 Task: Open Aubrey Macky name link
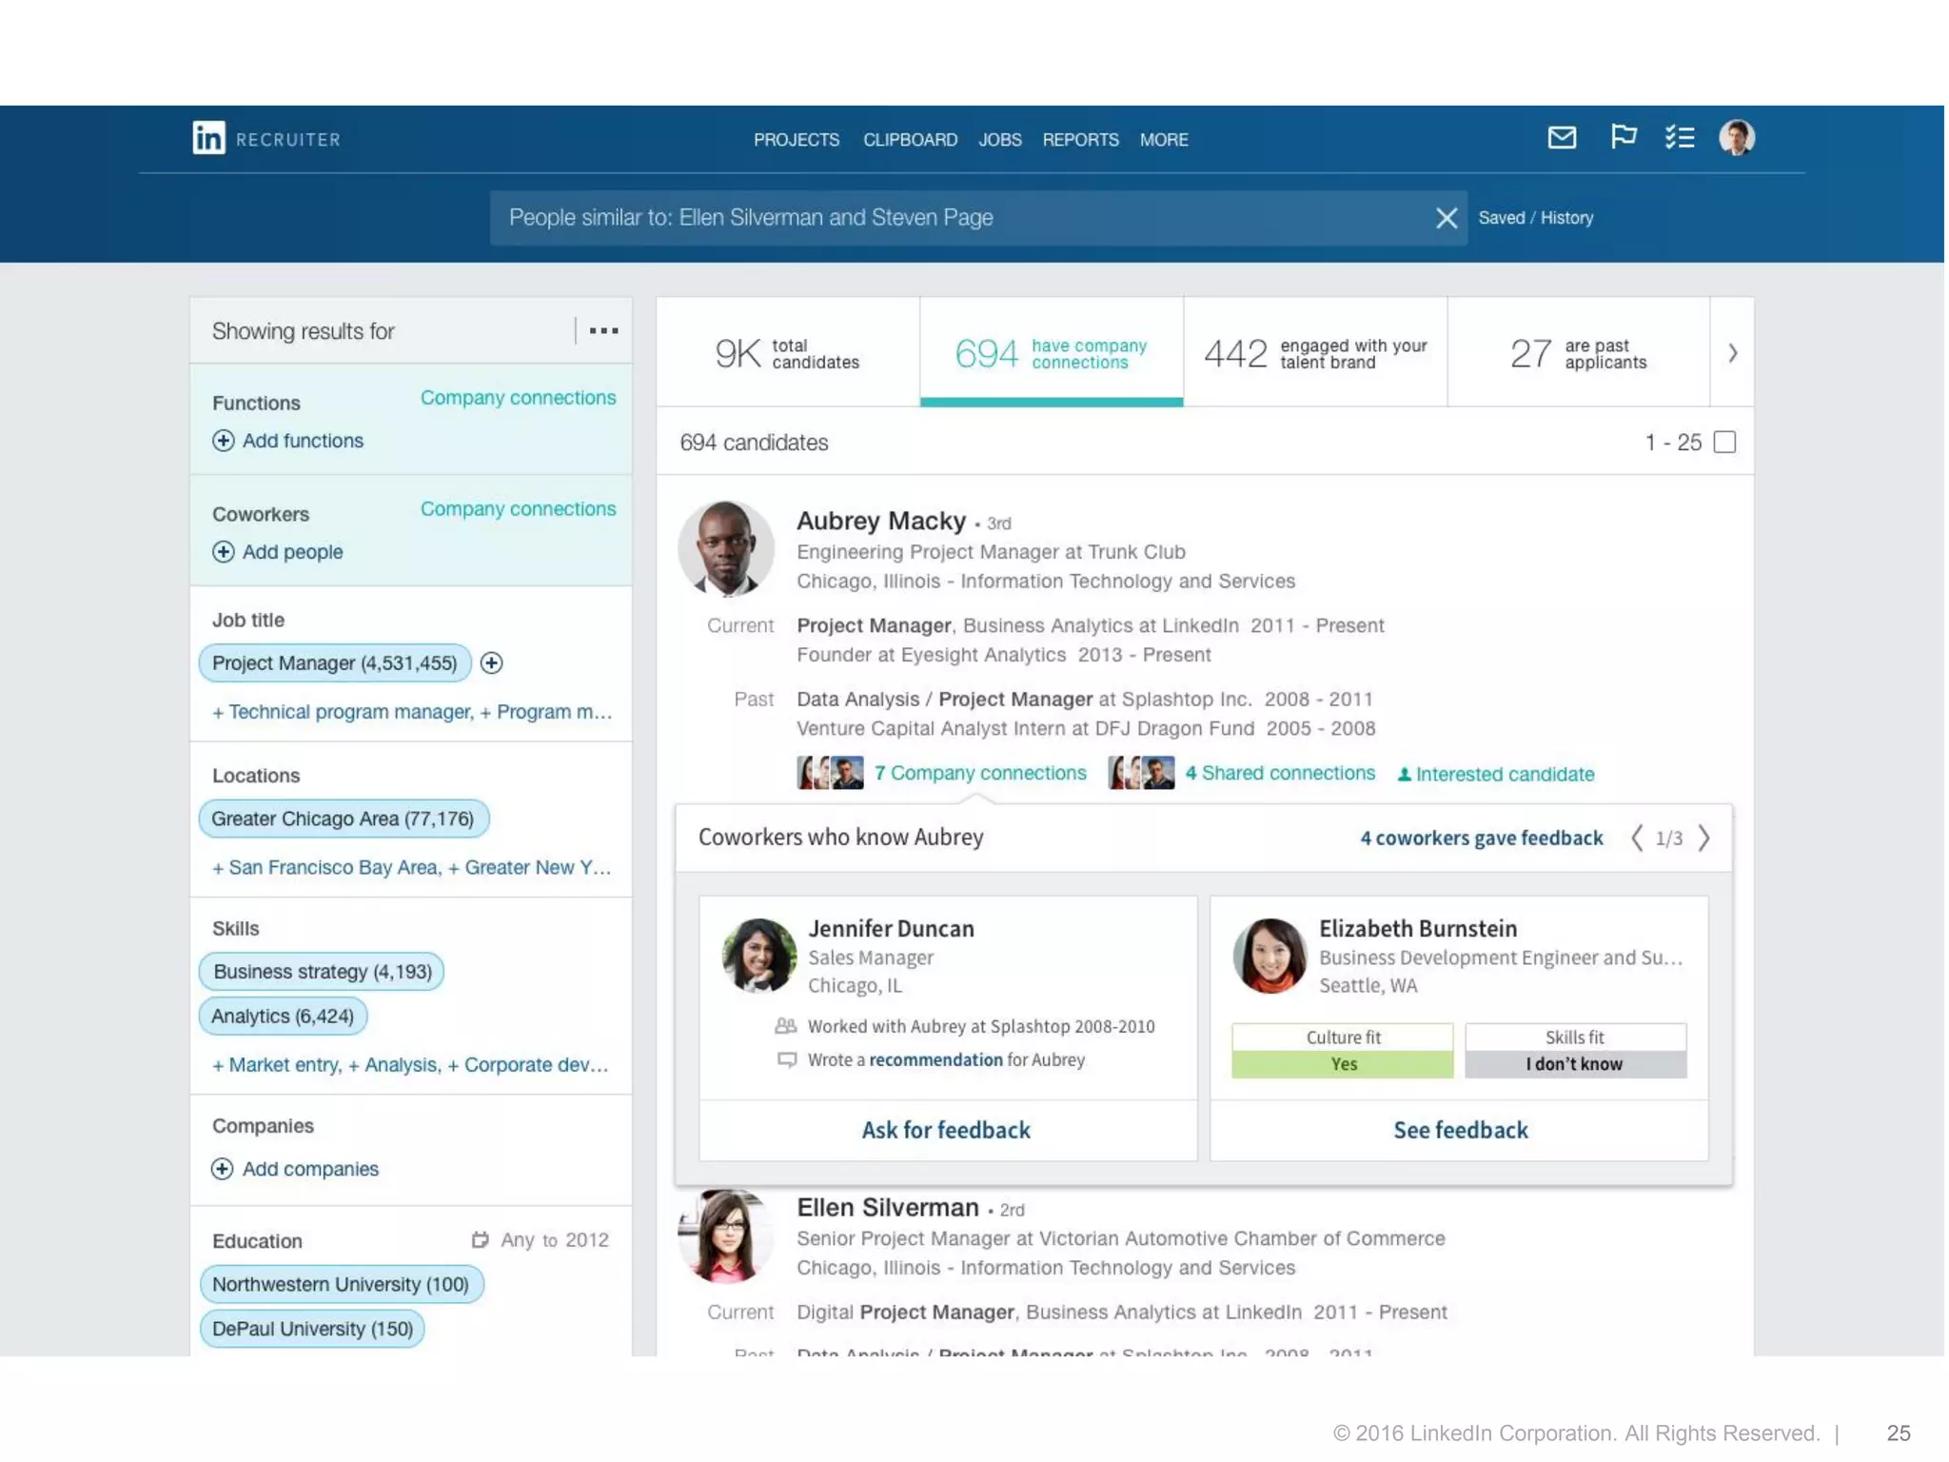[x=881, y=522]
